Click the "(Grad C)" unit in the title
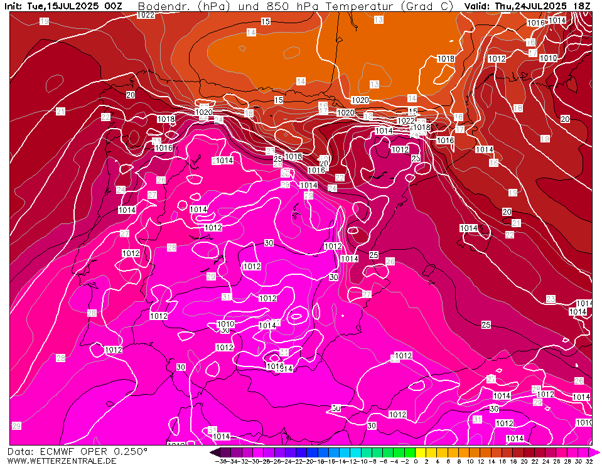 point(426,6)
